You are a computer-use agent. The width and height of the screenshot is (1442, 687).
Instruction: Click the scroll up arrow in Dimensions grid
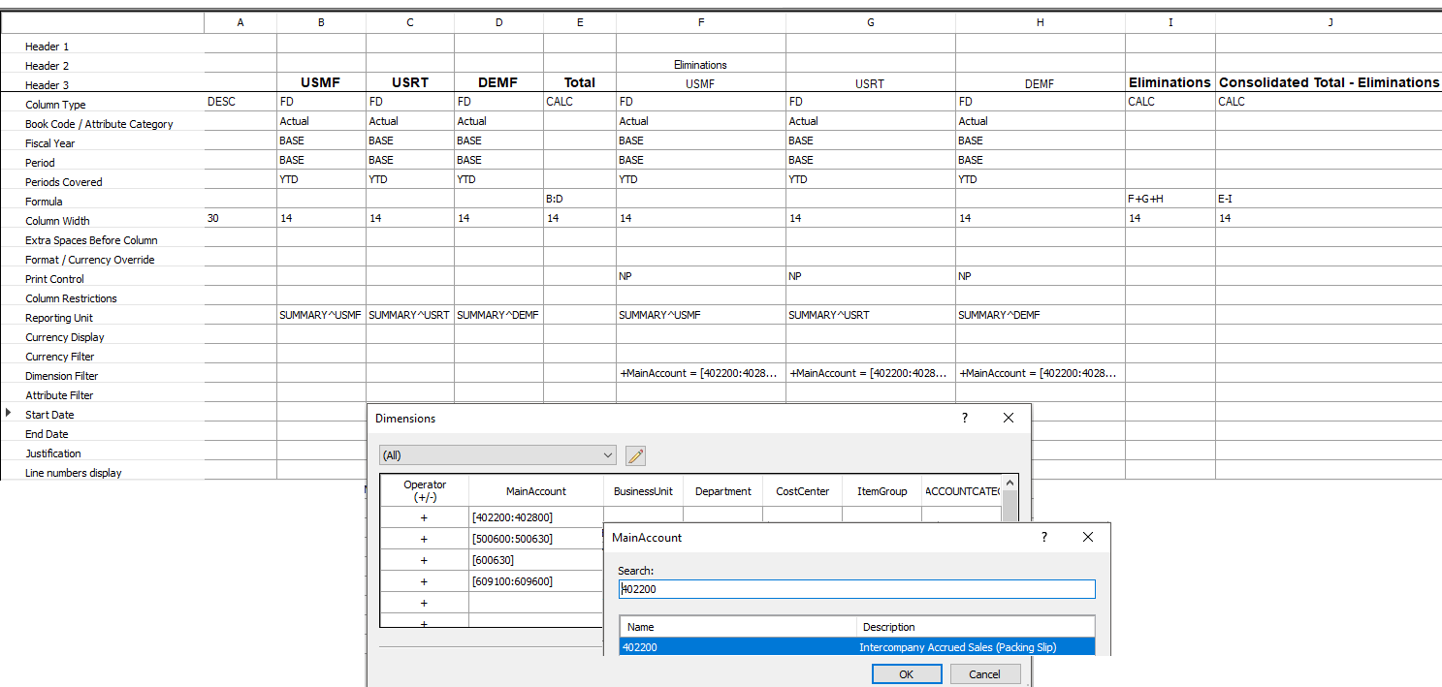(x=1010, y=483)
